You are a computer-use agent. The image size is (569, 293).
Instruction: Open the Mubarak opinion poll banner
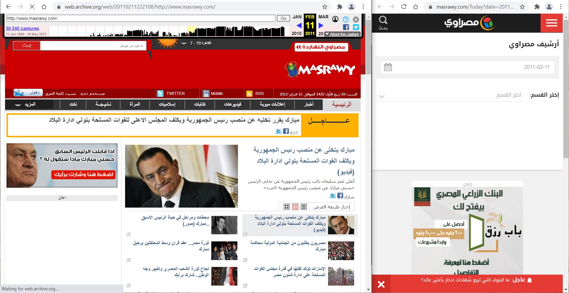(62, 165)
